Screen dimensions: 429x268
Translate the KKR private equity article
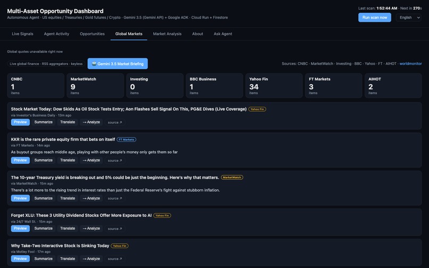tap(68, 160)
